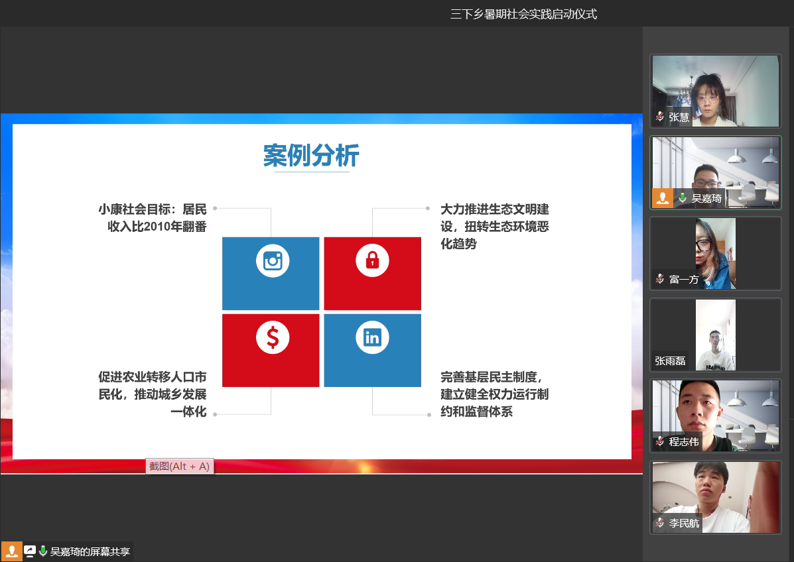794x562 pixels.
Task: Click the meeting title 三下乡暑期社会实践启动仪式
Action: click(x=523, y=14)
